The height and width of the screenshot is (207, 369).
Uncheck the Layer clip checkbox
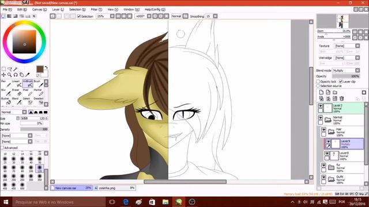point(341,82)
